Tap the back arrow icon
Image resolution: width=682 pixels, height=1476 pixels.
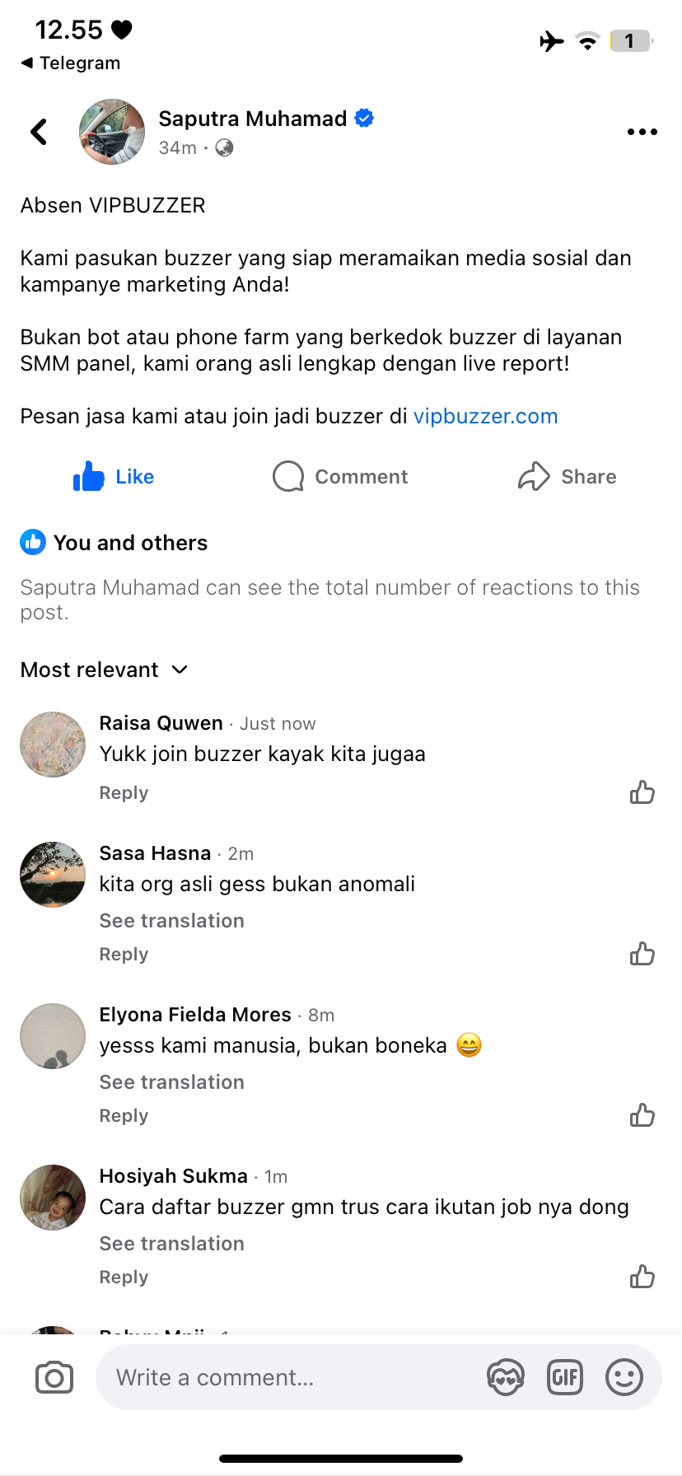(x=39, y=132)
